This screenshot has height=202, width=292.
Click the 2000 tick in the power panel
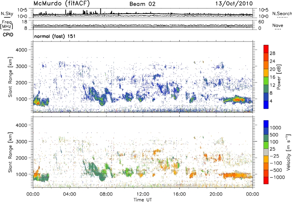pos(21,82)
